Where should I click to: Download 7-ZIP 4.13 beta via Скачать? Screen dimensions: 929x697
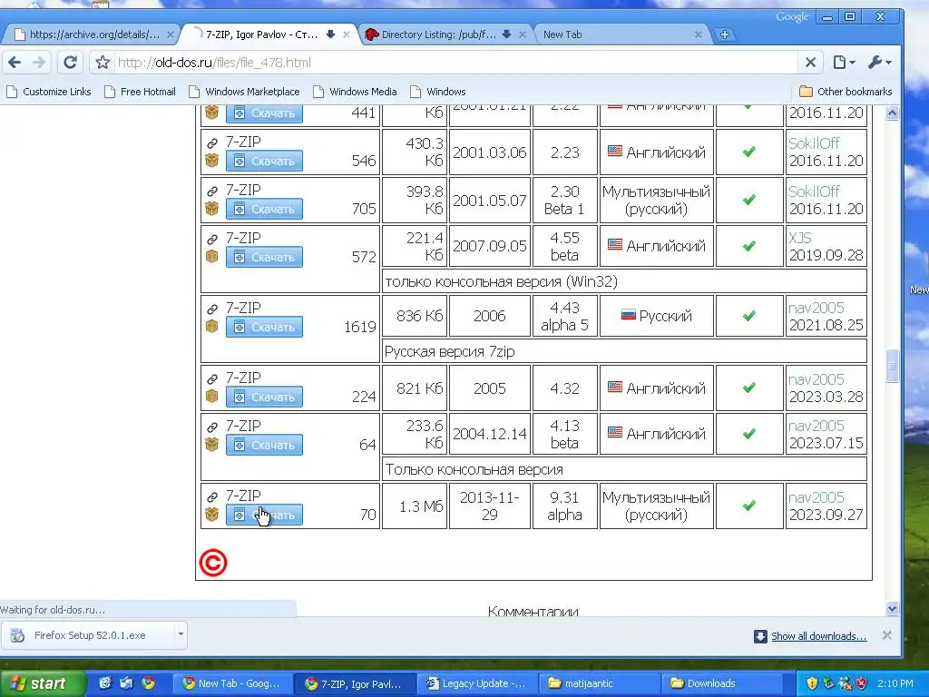pyautogui.click(x=264, y=445)
